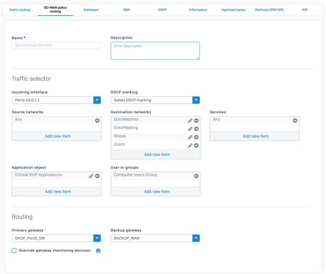Expand the Backup gateway dropdown
The width and height of the screenshot is (326, 274).
196,238
